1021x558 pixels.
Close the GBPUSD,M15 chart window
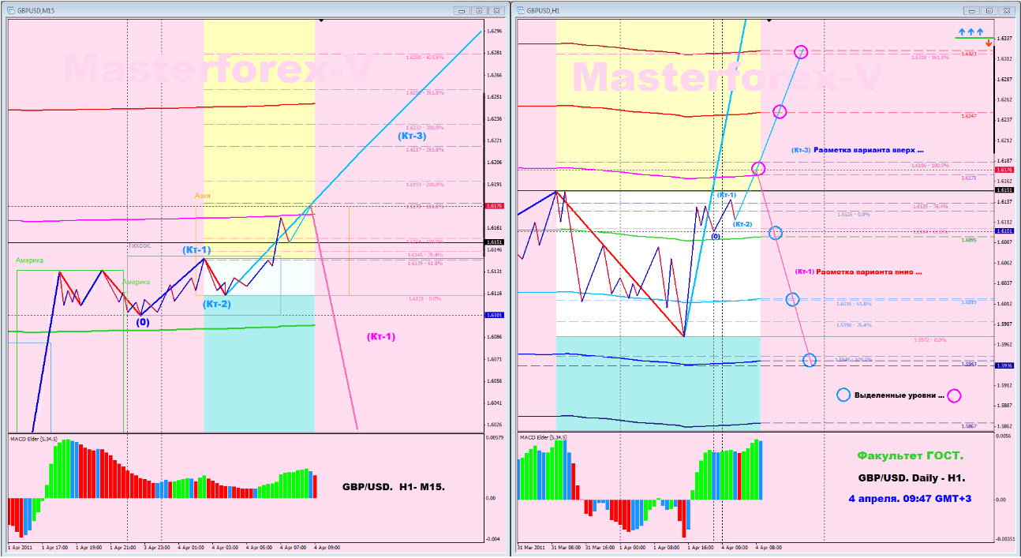click(x=496, y=10)
